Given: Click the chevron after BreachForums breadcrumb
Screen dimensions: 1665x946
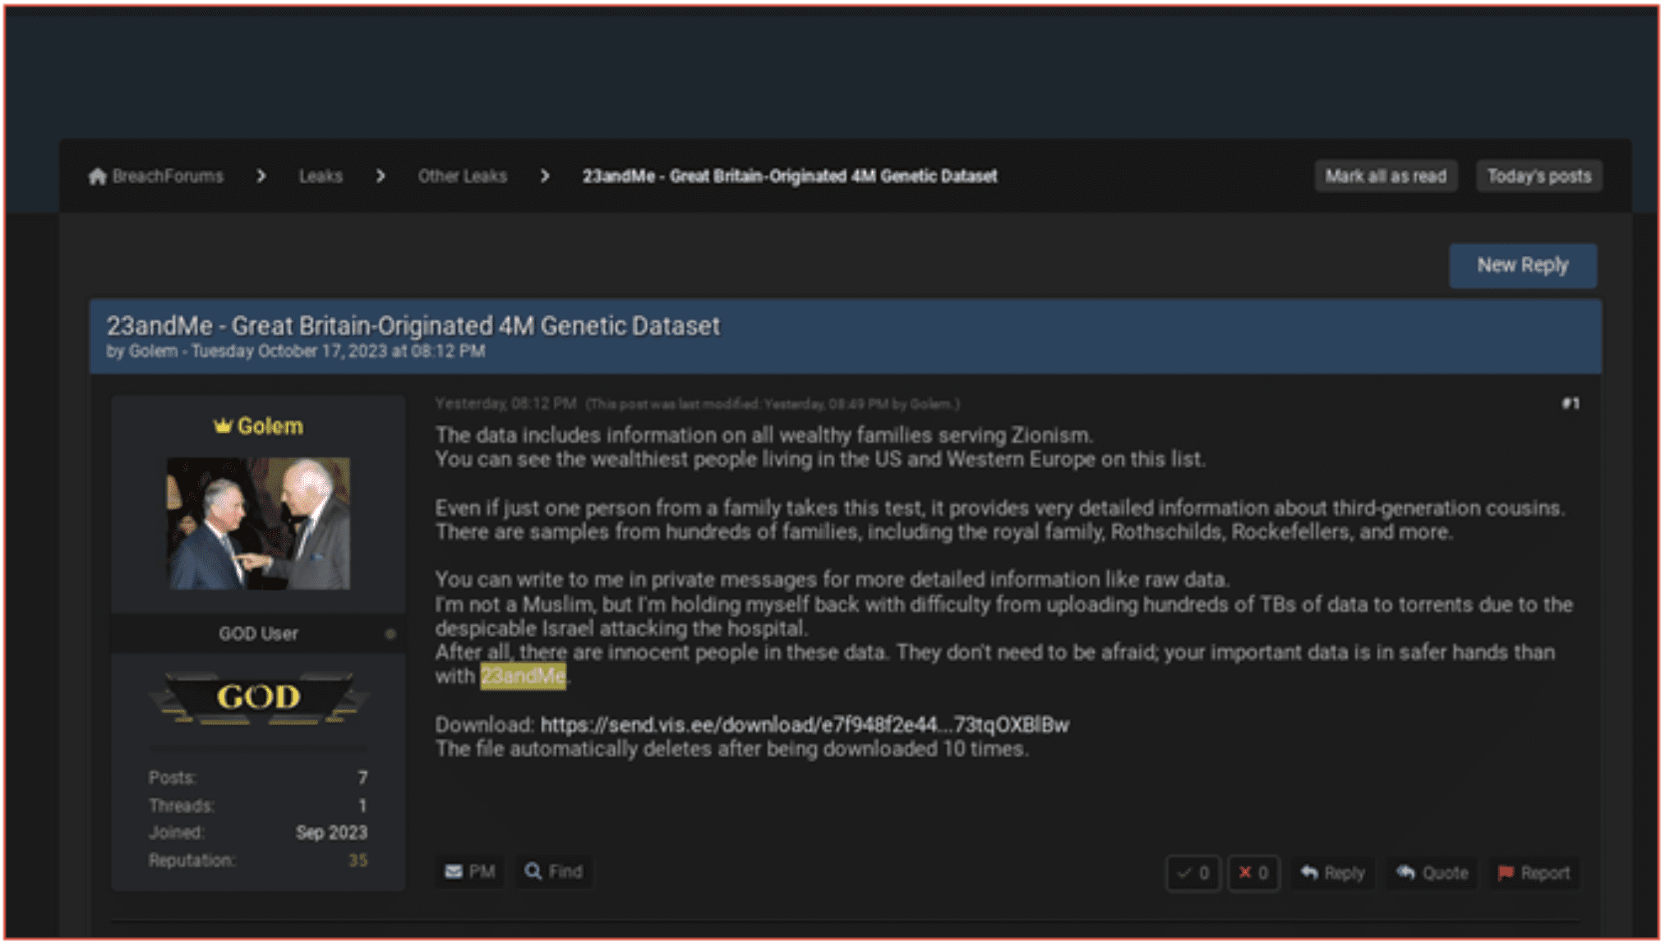Looking at the screenshot, I should 261,177.
